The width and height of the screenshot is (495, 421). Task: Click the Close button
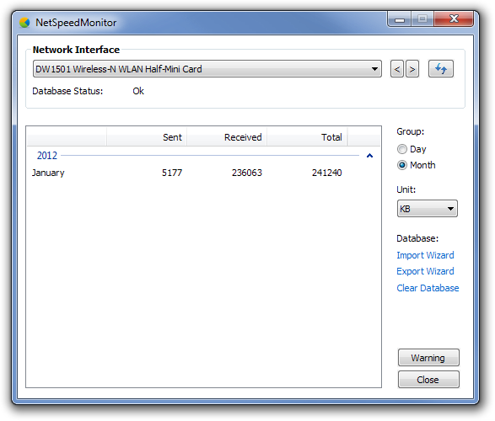click(428, 380)
